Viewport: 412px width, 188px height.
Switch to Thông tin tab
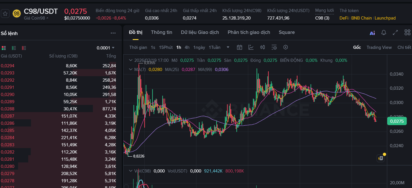(162, 32)
